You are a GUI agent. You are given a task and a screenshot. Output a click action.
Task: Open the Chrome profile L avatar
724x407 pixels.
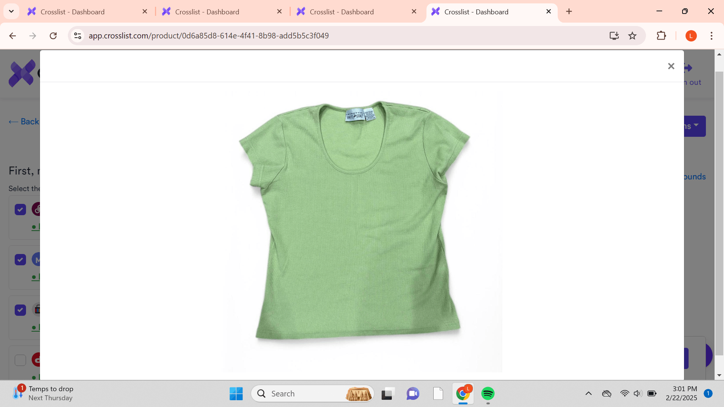(x=691, y=36)
